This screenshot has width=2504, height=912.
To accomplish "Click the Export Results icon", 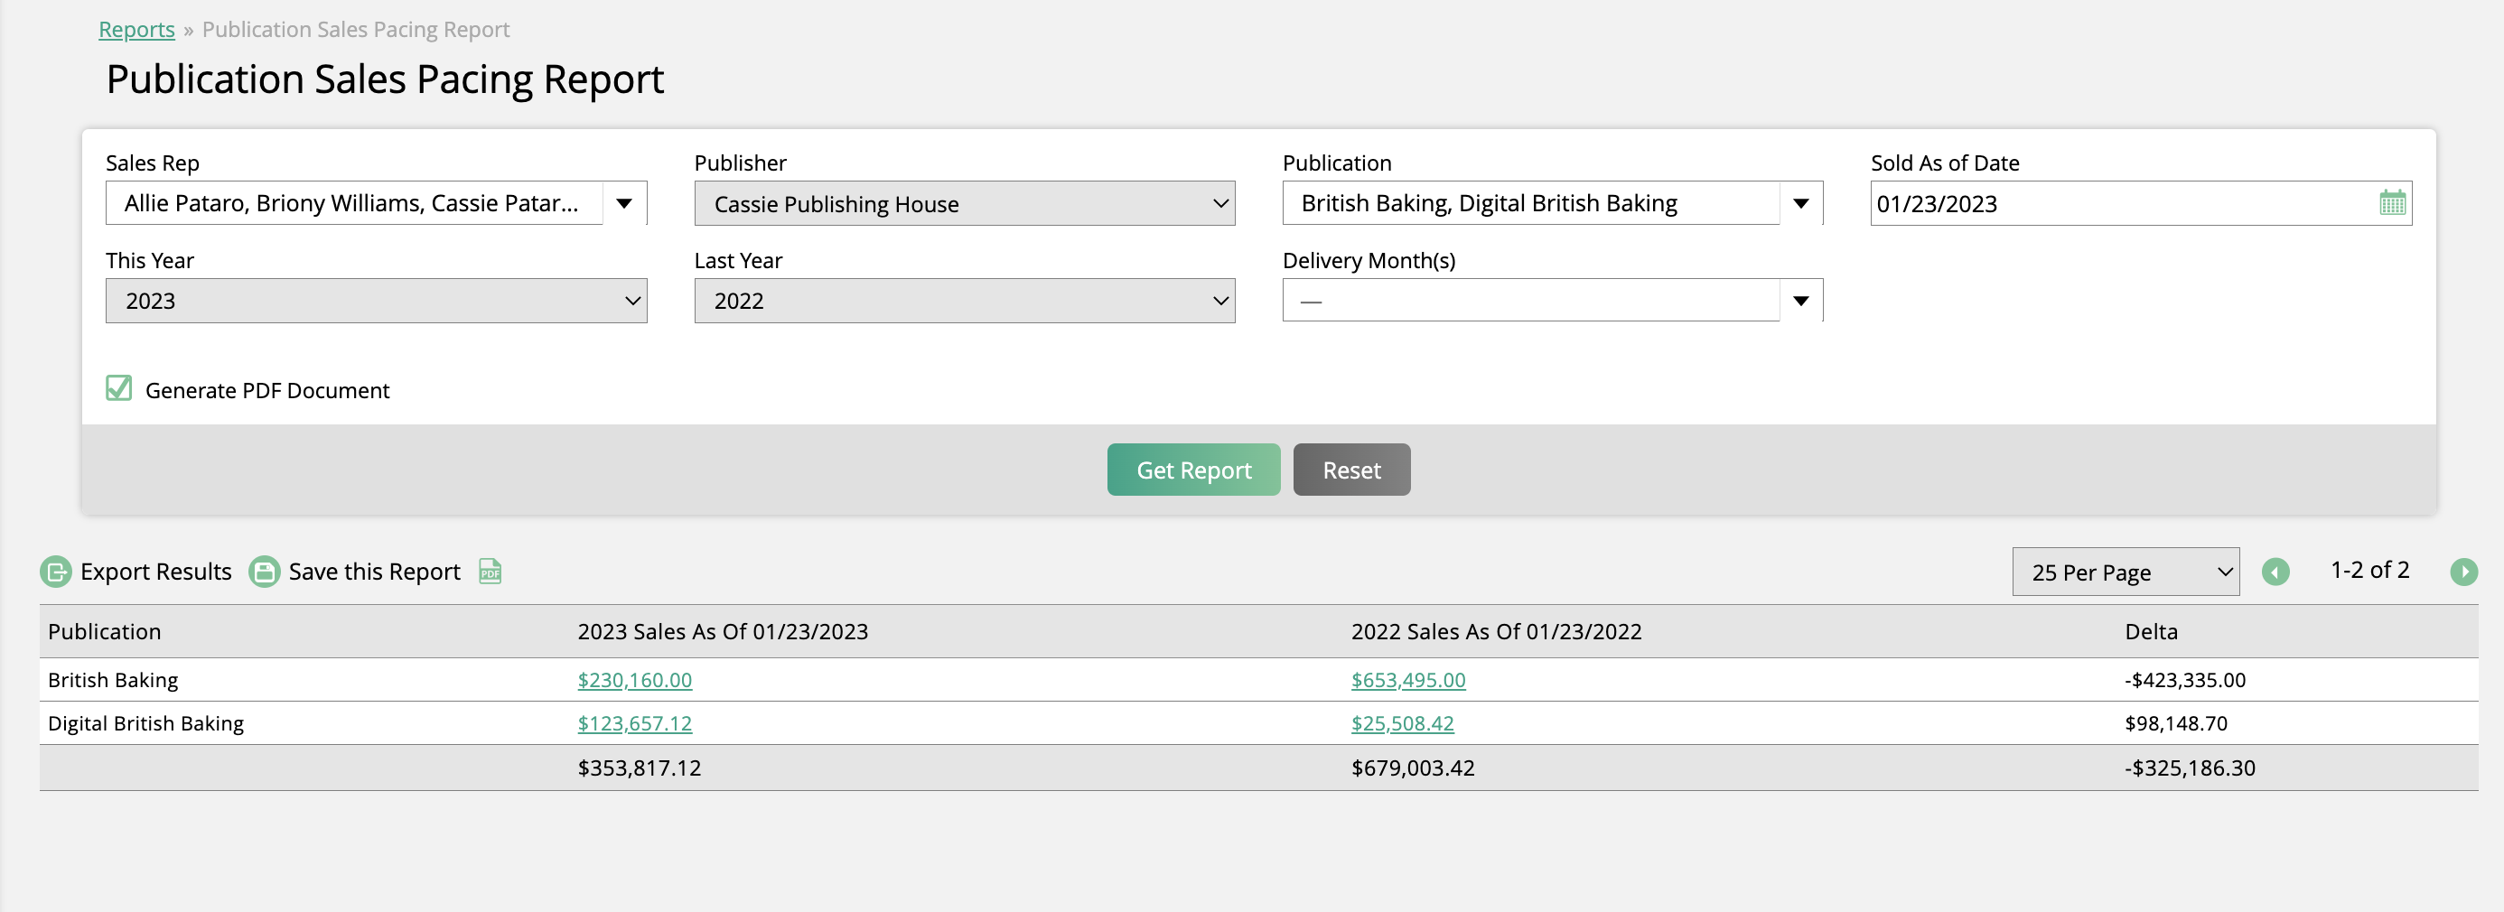I will pyautogui.click(x=57, y=571).
